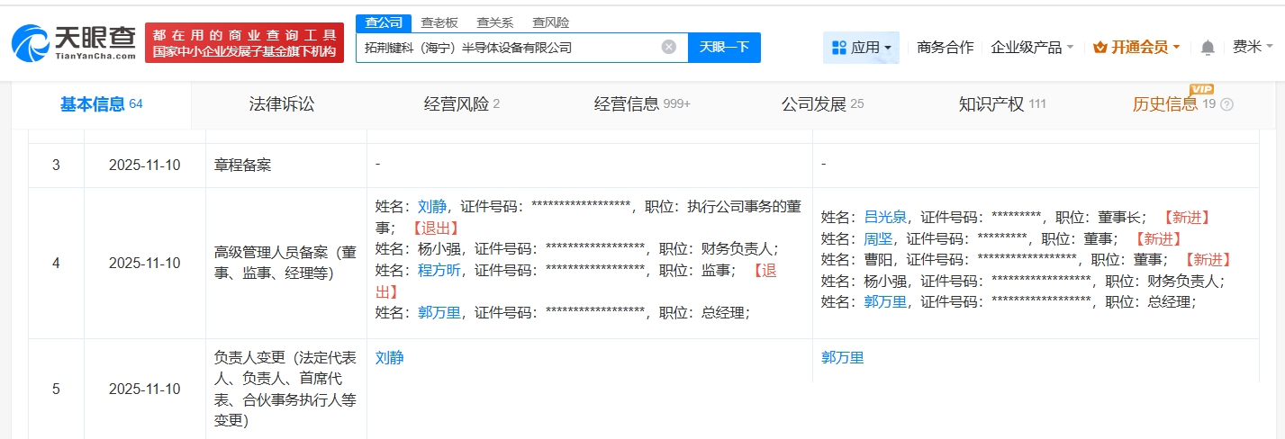
Task: Switch to the 查老板 search tab
Action: pos(439,22)
